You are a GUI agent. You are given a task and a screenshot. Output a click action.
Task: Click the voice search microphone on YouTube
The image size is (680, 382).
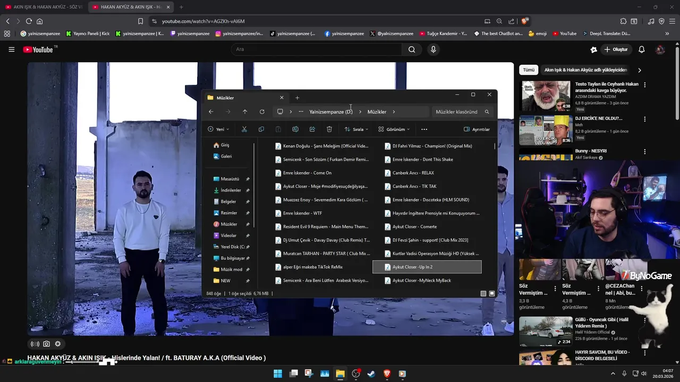coord(433,49)
